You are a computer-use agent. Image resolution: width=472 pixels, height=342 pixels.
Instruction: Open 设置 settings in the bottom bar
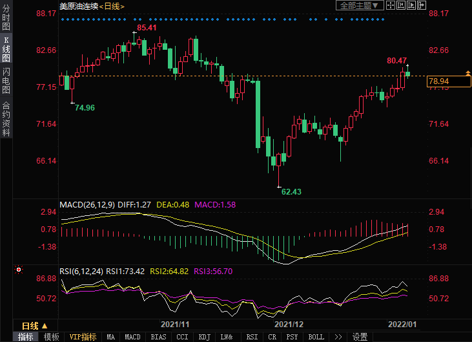pos(360,337)
